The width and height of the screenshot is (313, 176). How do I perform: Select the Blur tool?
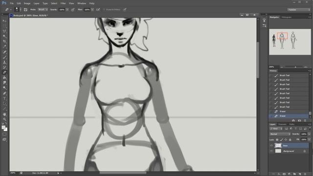[4, 83]
